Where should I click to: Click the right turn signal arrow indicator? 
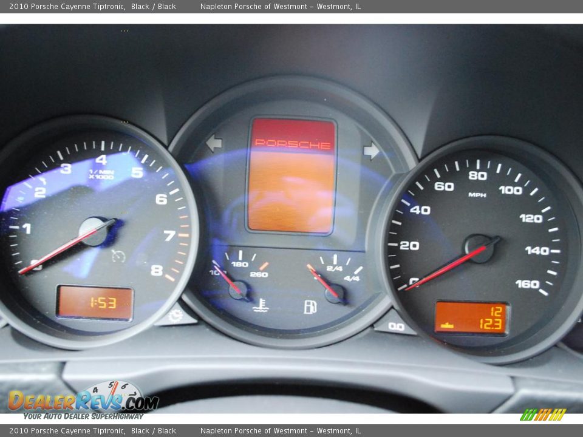(371, 151)
